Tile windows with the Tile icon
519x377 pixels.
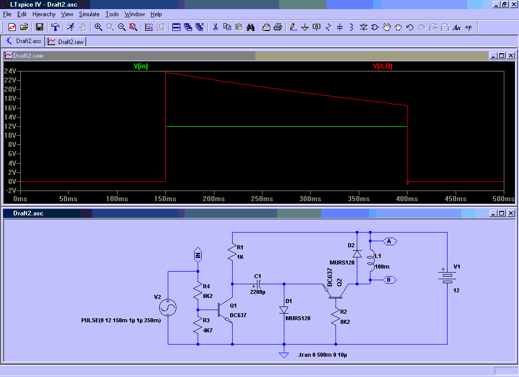(176, 27)
